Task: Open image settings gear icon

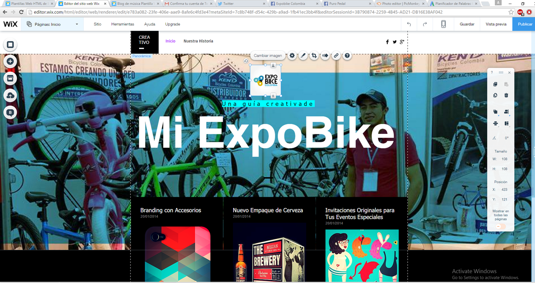Action: [292, 56]
